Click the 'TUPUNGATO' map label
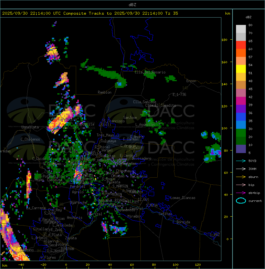 [52, 222]
